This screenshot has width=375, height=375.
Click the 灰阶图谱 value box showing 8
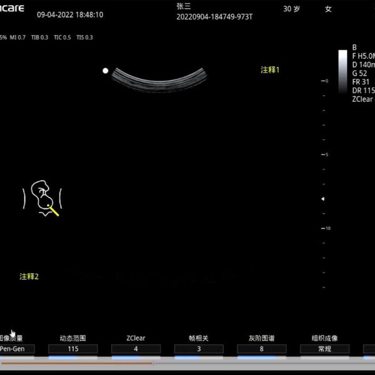(262, 349)
